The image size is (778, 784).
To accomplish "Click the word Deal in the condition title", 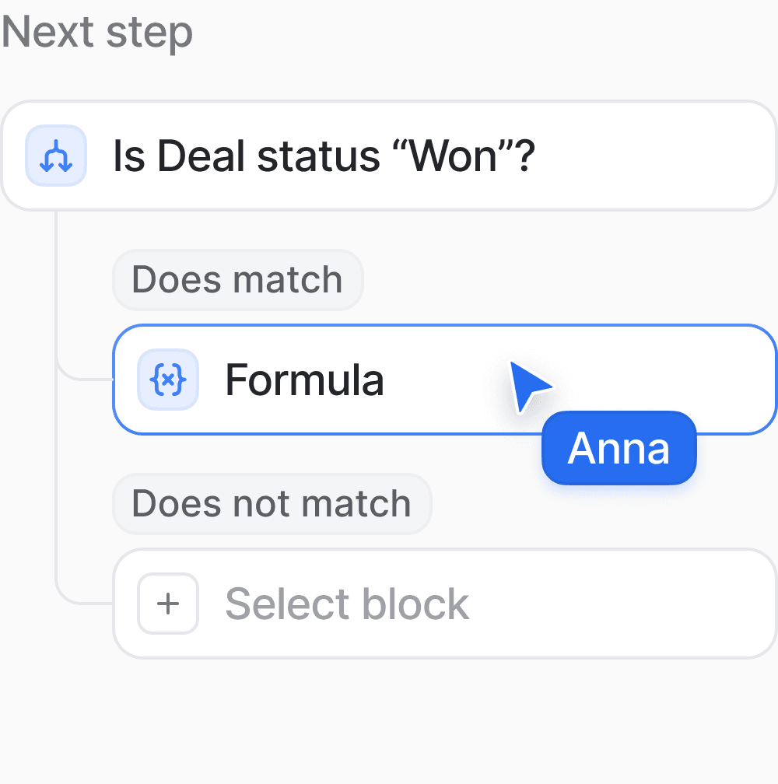I will (201, 156).
